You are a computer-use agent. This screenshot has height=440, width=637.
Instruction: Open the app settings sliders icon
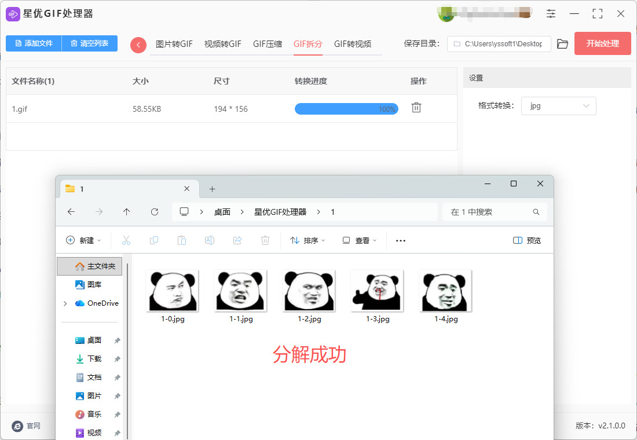551,13
